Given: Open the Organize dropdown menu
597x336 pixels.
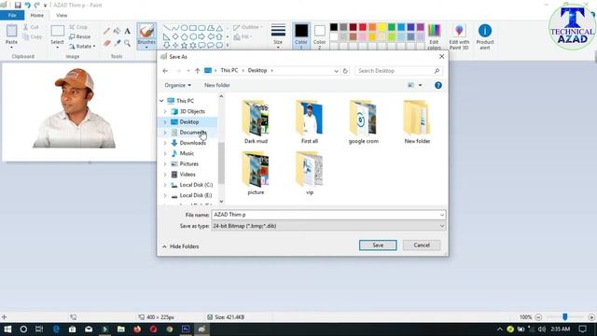Looking at the screenshot, I should (178, 85).
